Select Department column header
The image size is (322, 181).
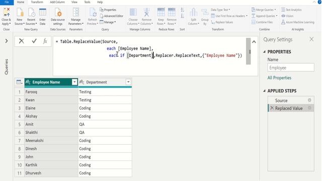click(x=105, y=82)
